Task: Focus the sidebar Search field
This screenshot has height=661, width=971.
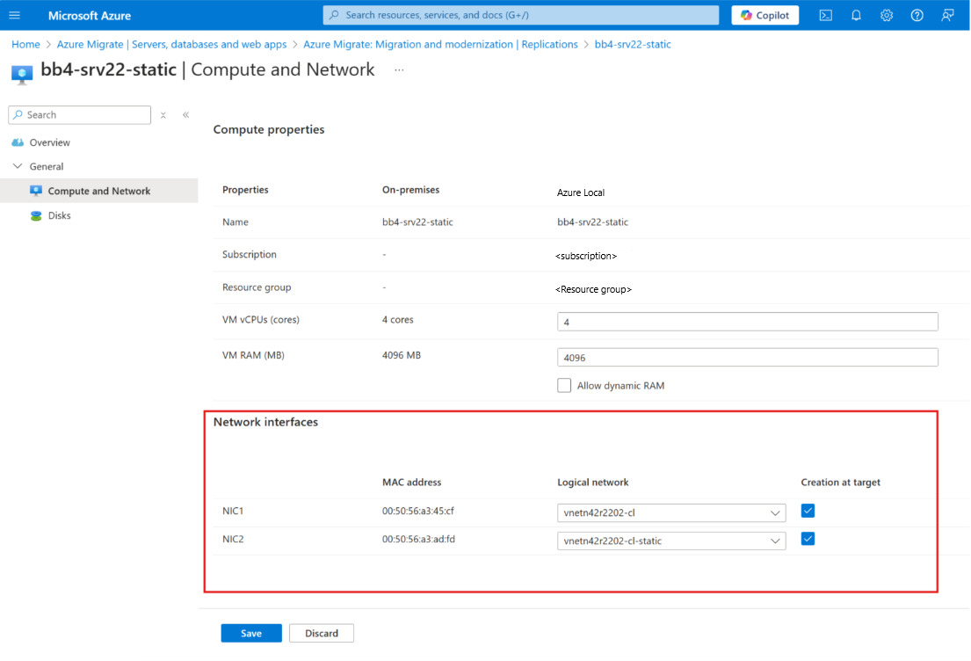Action: (80, 114)
